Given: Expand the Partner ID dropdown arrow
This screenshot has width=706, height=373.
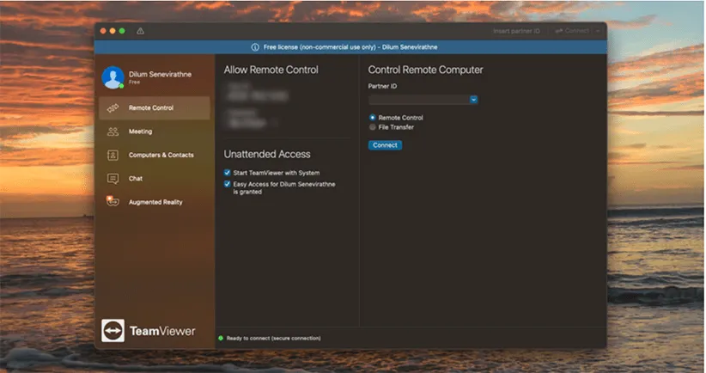Looking at the screenshot, I should tap(473, 100).
